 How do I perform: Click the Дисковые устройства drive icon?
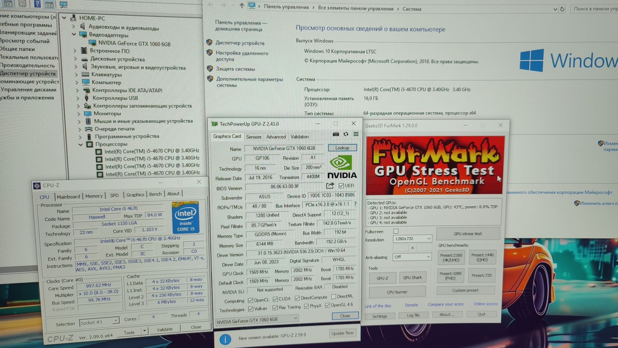pyautogui.click(x=85, y=59)
